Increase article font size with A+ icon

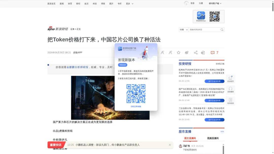[x=170, y=52]
